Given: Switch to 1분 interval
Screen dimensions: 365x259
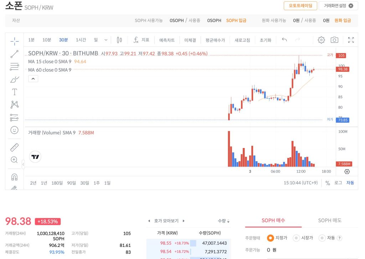Looking at the screenshot, I should tap(31, 40).
